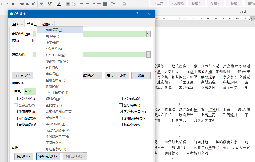Expand 替换为 history dropdown
Image resolution: width=255 pixels, height=162 pixels.
coord(148,55)
